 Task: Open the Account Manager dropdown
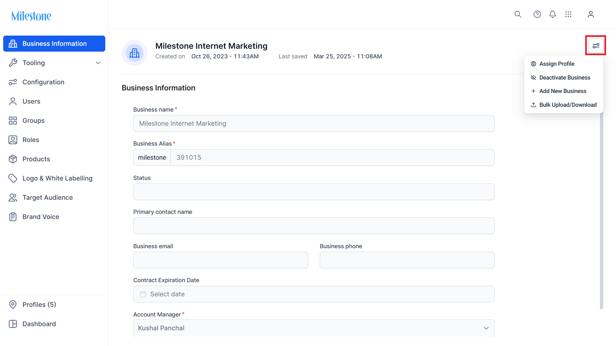click(314, 328)
